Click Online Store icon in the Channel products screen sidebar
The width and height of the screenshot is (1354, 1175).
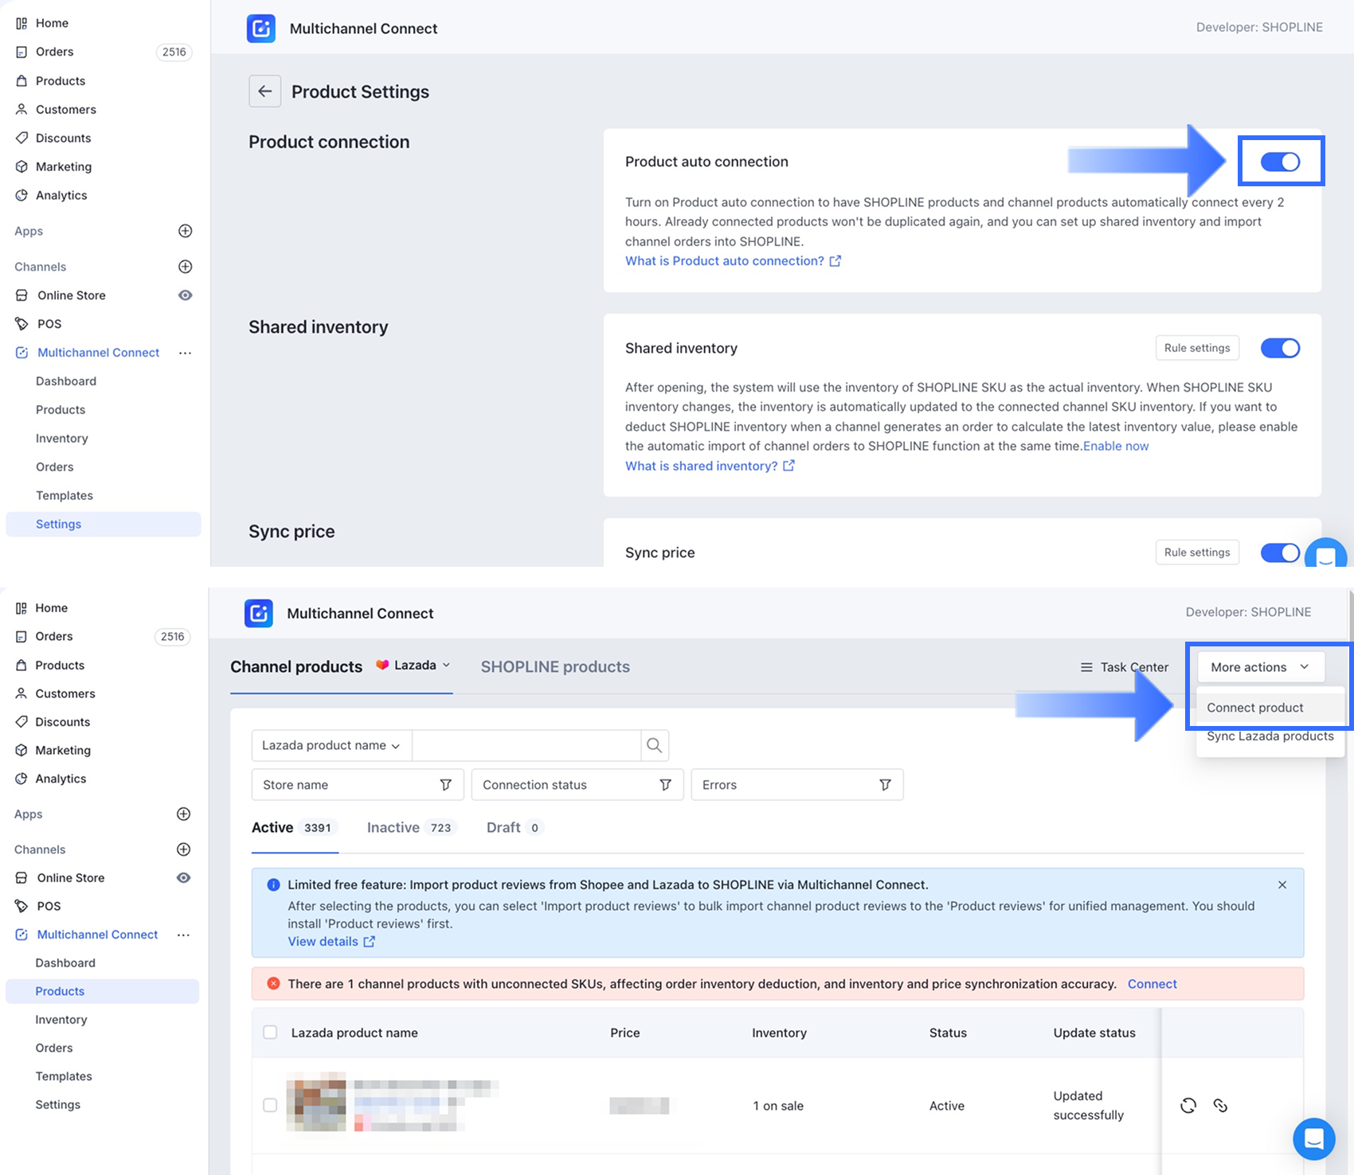[22, 877]
